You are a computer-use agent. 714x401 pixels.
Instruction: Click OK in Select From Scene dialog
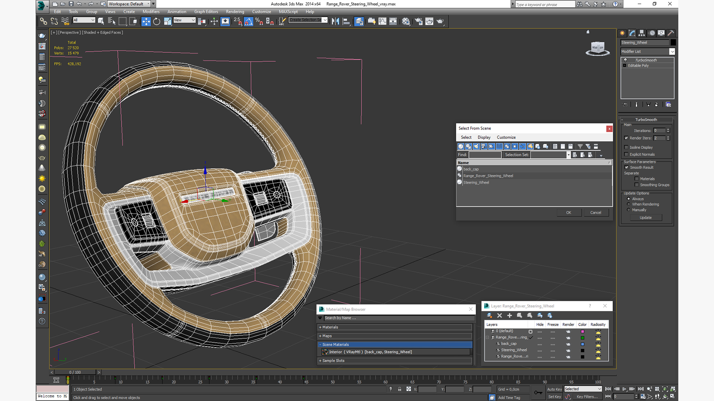click(569, 213)
